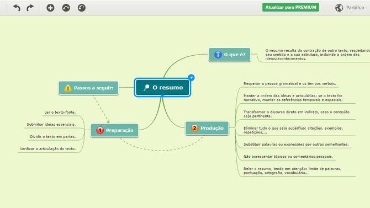370x208 pixels.
Task: Select subtopic Sublinhar ideias essenciais
Action: pyautogui.click(x=51, y=125)
